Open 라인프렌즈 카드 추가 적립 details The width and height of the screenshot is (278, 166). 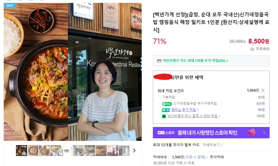coord(195,60)
